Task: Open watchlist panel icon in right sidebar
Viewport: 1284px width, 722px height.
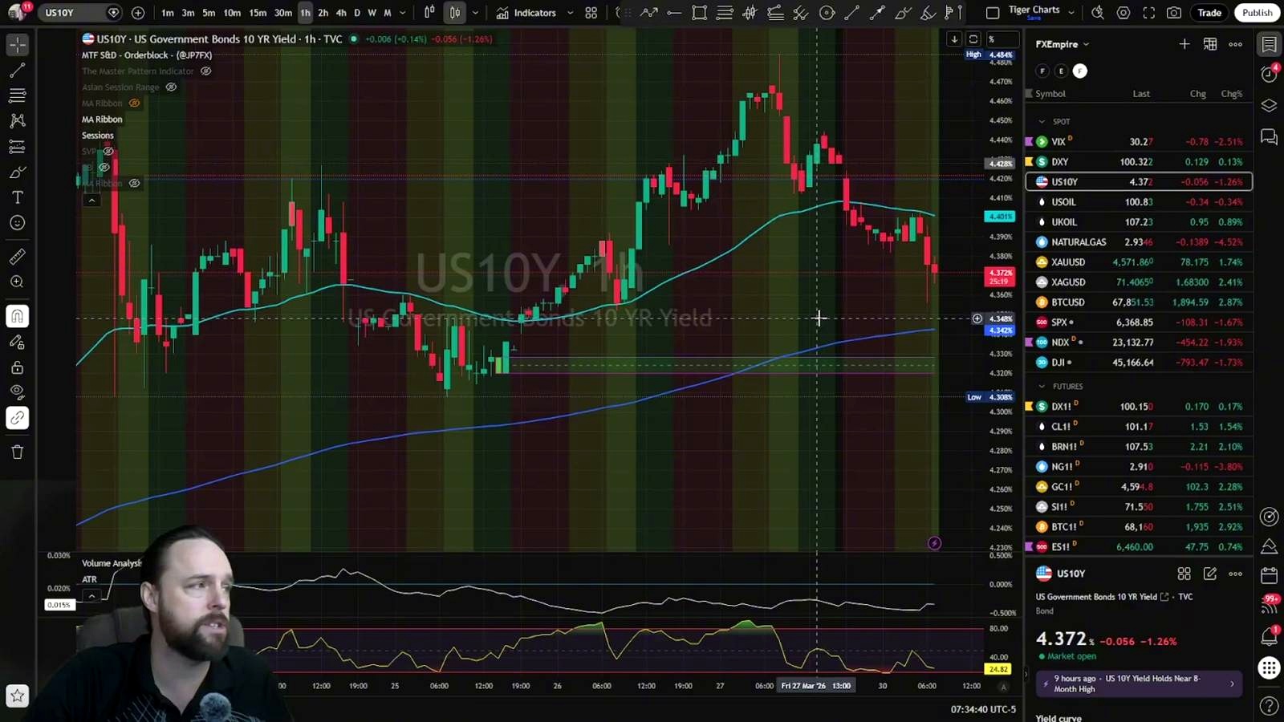Action: [x=1269, y=45]
